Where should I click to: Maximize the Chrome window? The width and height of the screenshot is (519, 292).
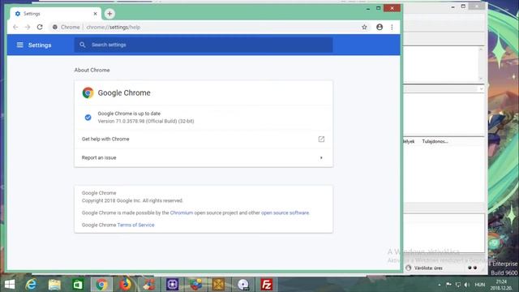[x=379, y=8]
